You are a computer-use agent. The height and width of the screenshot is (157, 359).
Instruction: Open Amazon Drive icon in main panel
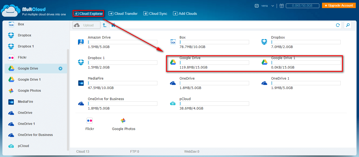click(81, 42)
